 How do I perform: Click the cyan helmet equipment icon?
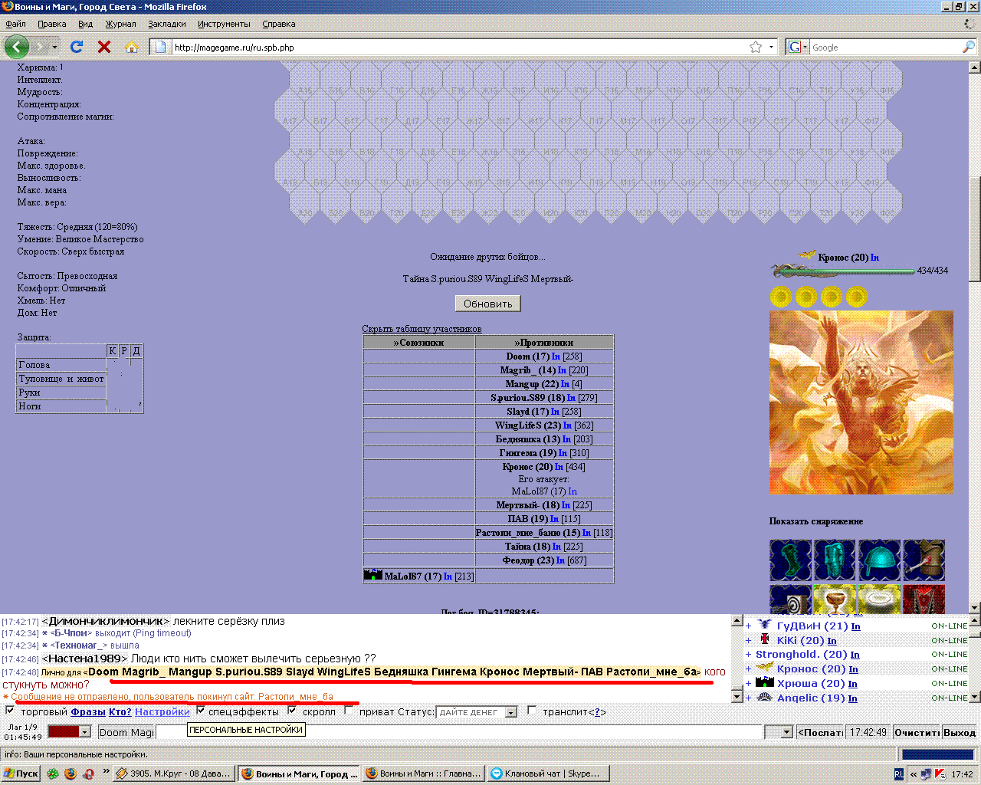click(879, 560)
